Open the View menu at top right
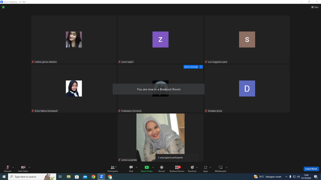Screen dimensions: 321x180 pos(315,7)
